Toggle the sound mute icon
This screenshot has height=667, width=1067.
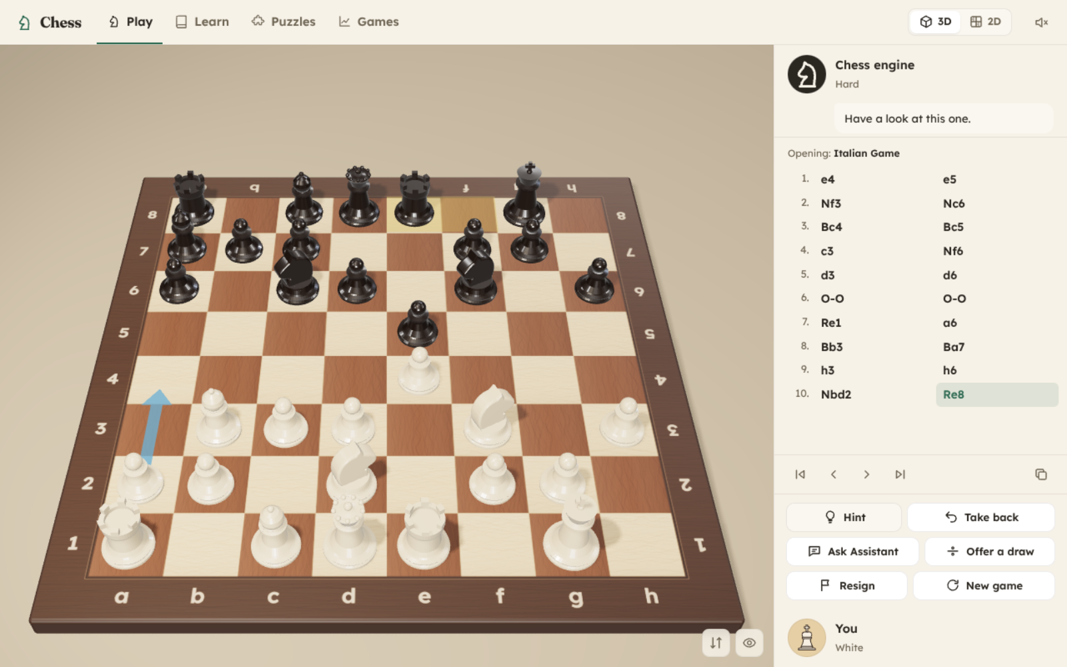pyautogui.click(x=1041, y=22)
